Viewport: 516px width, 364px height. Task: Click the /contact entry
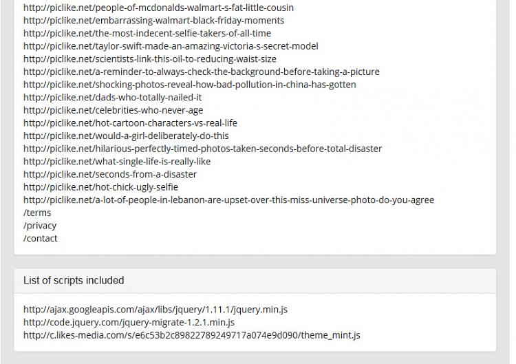(40, 239)
